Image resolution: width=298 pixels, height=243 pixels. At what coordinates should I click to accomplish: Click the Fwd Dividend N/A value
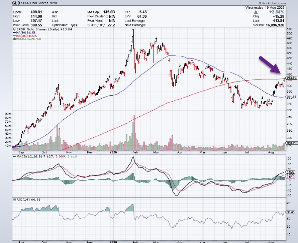tap(112, 16)
